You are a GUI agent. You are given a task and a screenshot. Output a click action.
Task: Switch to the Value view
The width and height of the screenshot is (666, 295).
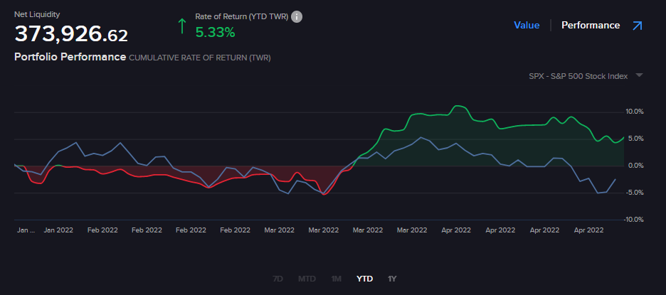coord(527,26)
